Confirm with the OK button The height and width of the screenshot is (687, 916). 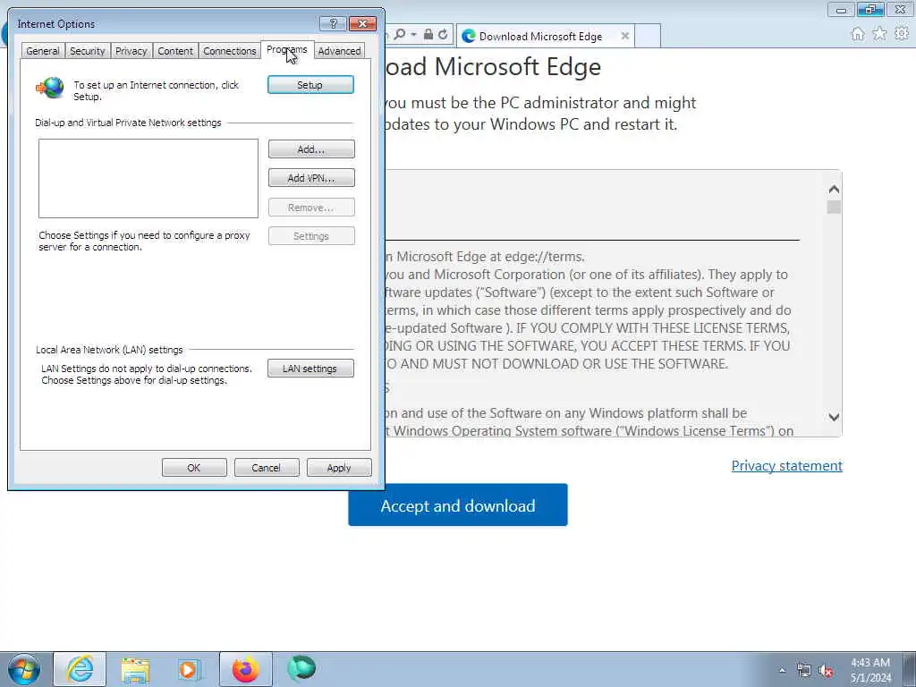(x=194, y=467)
